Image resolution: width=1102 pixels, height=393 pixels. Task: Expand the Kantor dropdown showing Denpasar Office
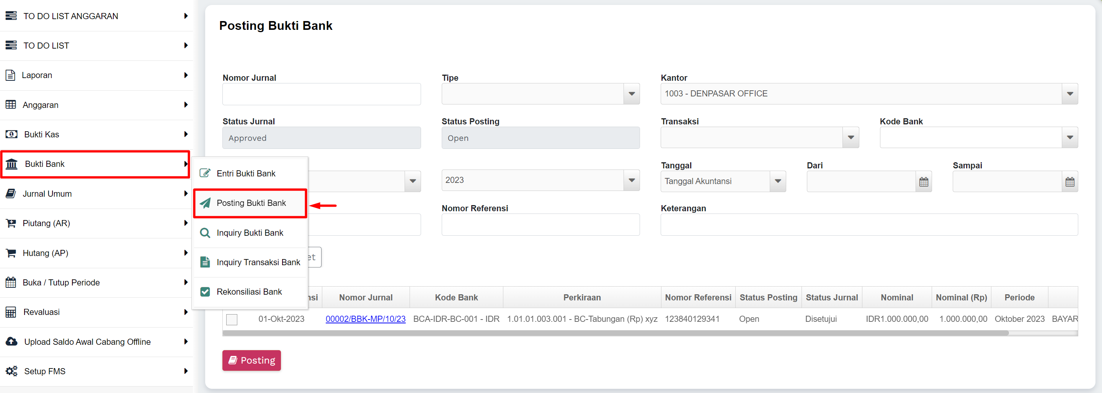[x=1069, y=94]
